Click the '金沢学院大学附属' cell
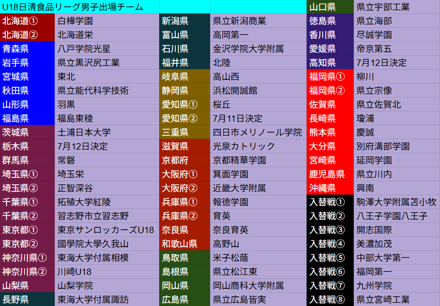The width and height of the screenshot is (440, 306). 258,49
